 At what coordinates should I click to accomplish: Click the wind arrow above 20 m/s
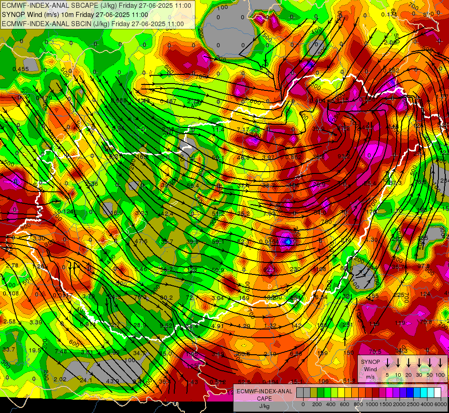408,363
